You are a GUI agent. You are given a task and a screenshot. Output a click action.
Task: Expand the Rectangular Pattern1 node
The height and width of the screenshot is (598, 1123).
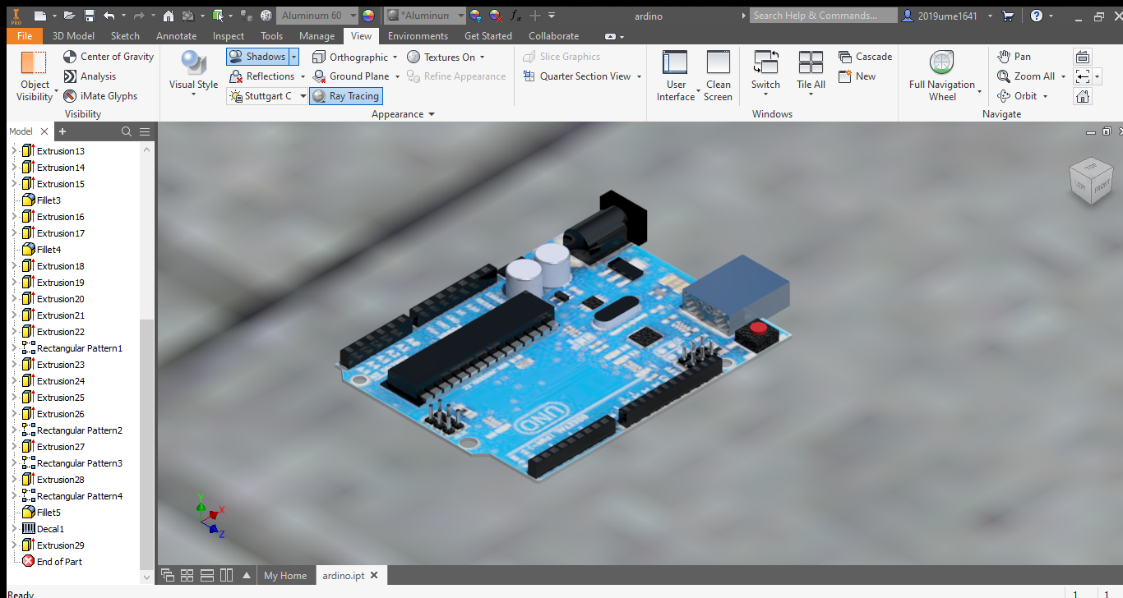pyautogui.click(x=13, y=348)
